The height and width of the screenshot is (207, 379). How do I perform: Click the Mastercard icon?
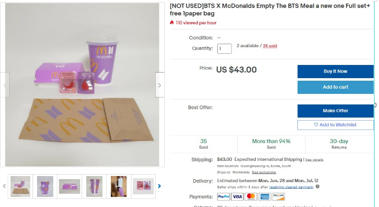250,197
